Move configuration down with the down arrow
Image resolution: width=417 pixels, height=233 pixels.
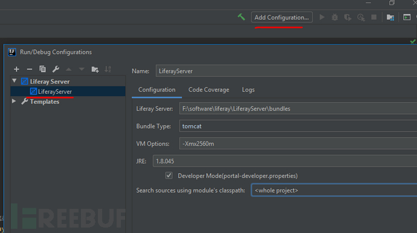[82, 69]
